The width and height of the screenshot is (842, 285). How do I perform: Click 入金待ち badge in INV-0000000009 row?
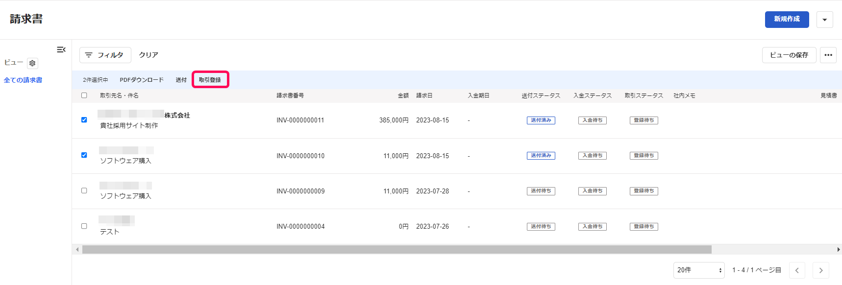(x=593, y=191)
